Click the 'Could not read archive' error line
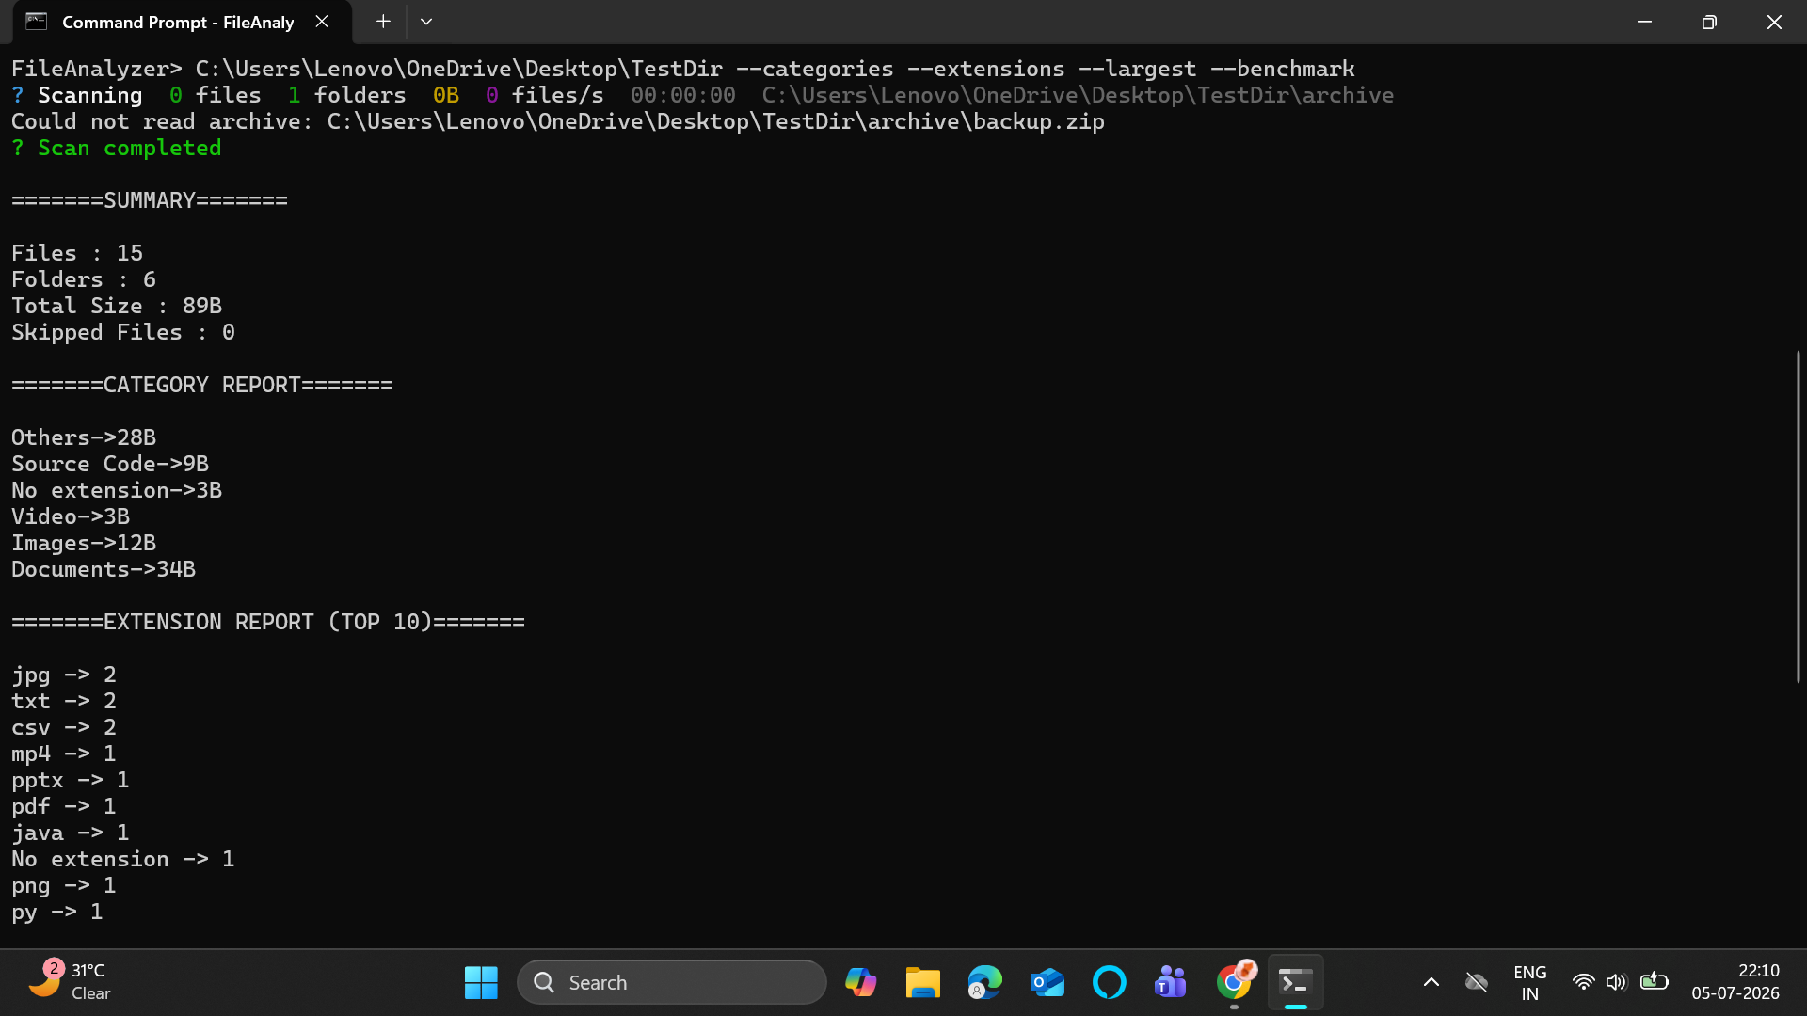1807x1016 pixels. tap(558, 121)
